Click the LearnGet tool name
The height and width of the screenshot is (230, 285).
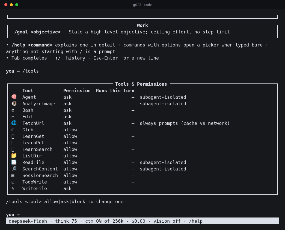coord(33,136)
